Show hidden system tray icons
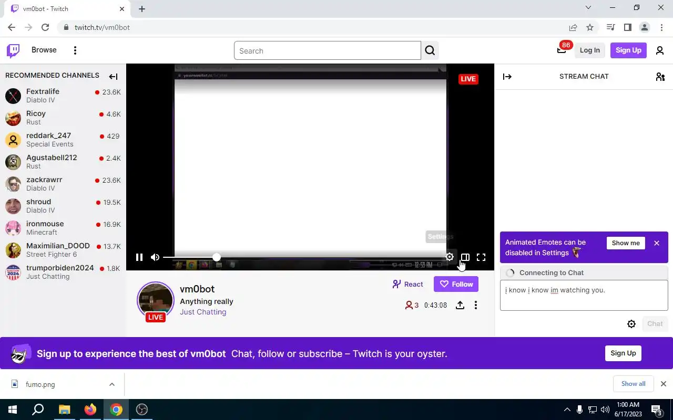The width and height of the screenshot is (673, 420). [567, 409]
